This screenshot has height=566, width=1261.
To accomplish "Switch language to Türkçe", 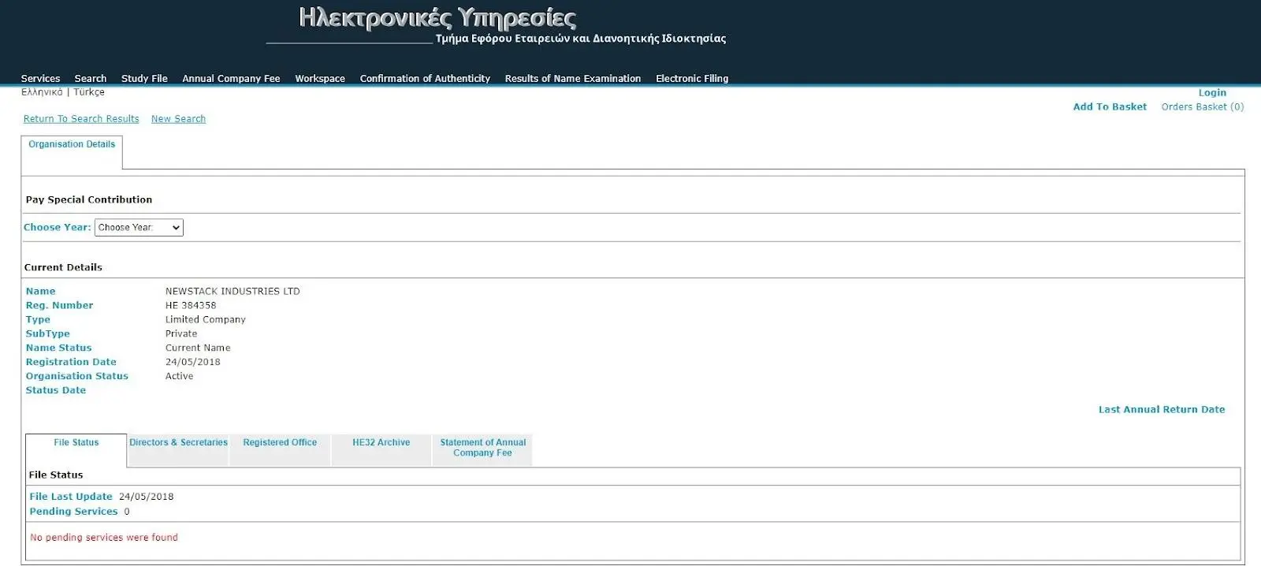I will [x=89, y=92].
